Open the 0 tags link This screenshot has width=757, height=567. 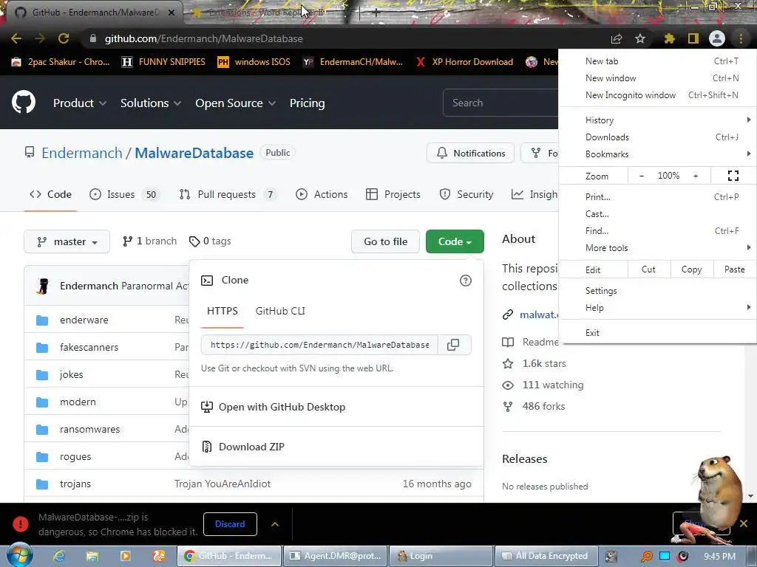pos(210,241)
